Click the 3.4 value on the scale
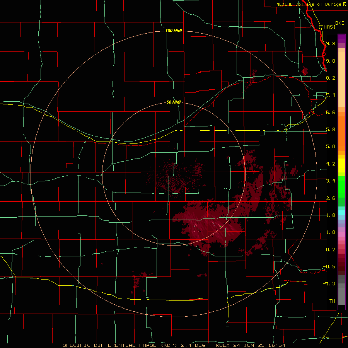This screenshot has height=348, width=348. [331, 181]
